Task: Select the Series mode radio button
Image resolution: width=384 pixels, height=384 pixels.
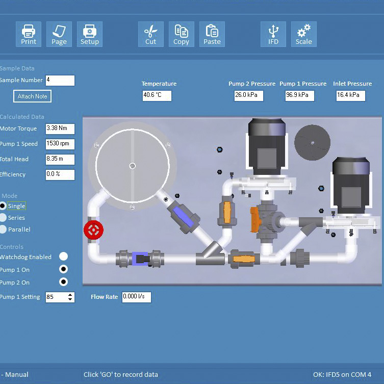Action: click(3, 218)
